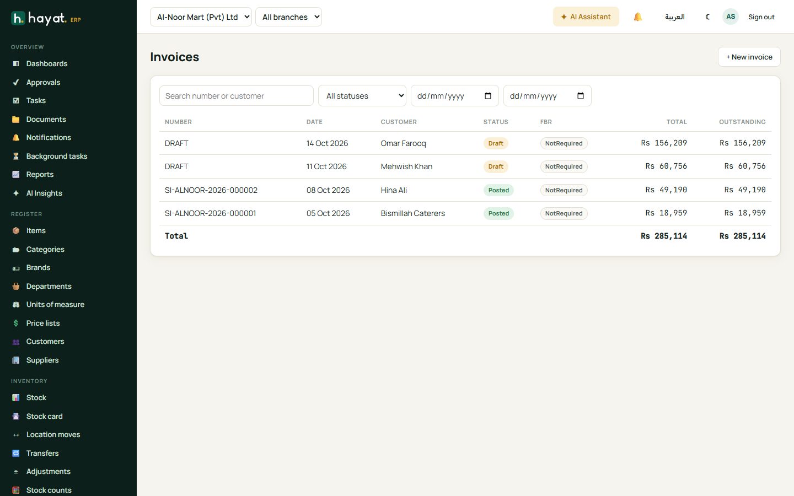Focus the search number or customer field

236,96
